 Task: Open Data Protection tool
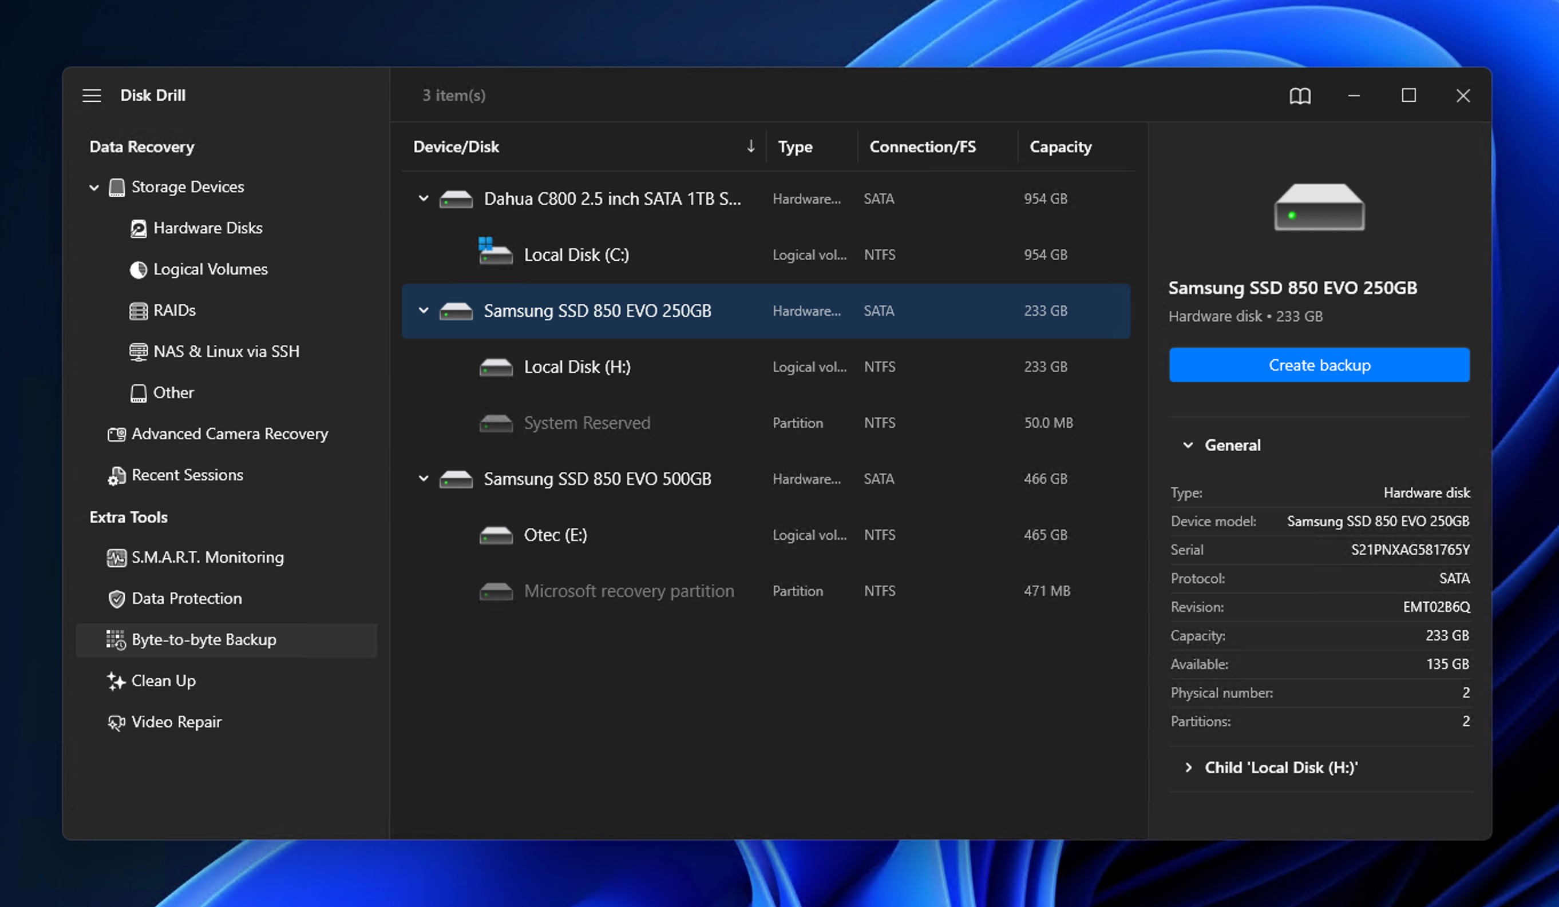[x=187, y=599]
